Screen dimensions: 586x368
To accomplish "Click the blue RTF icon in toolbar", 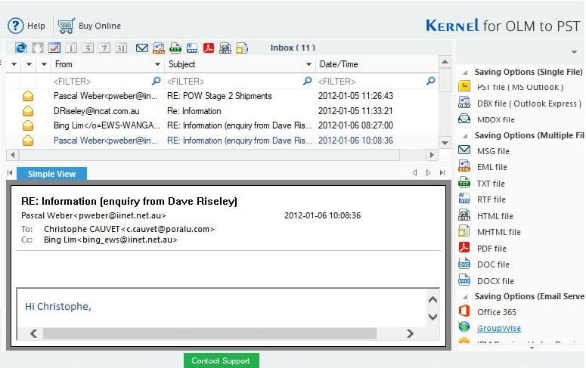I will coord(192,48).
